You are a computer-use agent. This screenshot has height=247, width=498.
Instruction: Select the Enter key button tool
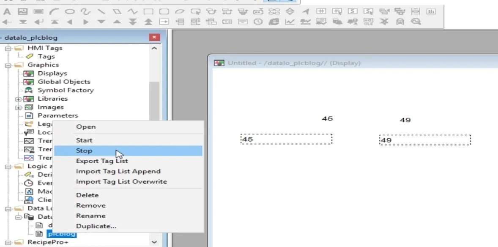tap(38, 22)
